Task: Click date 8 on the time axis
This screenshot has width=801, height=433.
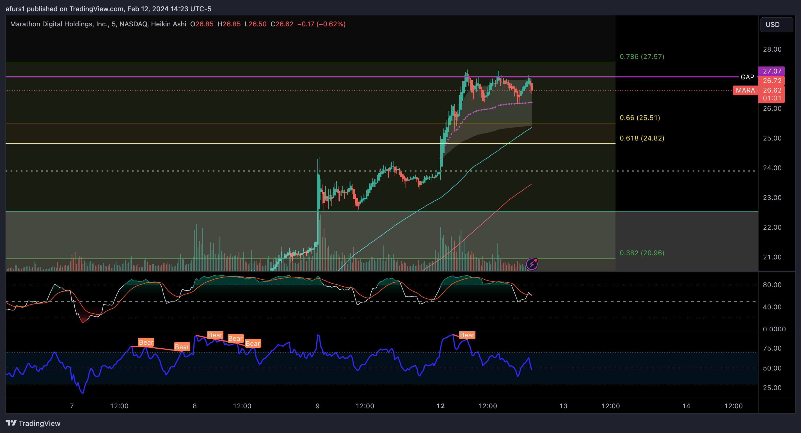Action: pyautogui.click(x=195, y=406)
